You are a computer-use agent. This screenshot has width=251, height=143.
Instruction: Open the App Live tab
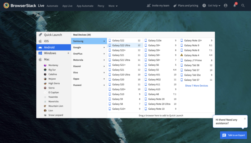tap(67, 6)
